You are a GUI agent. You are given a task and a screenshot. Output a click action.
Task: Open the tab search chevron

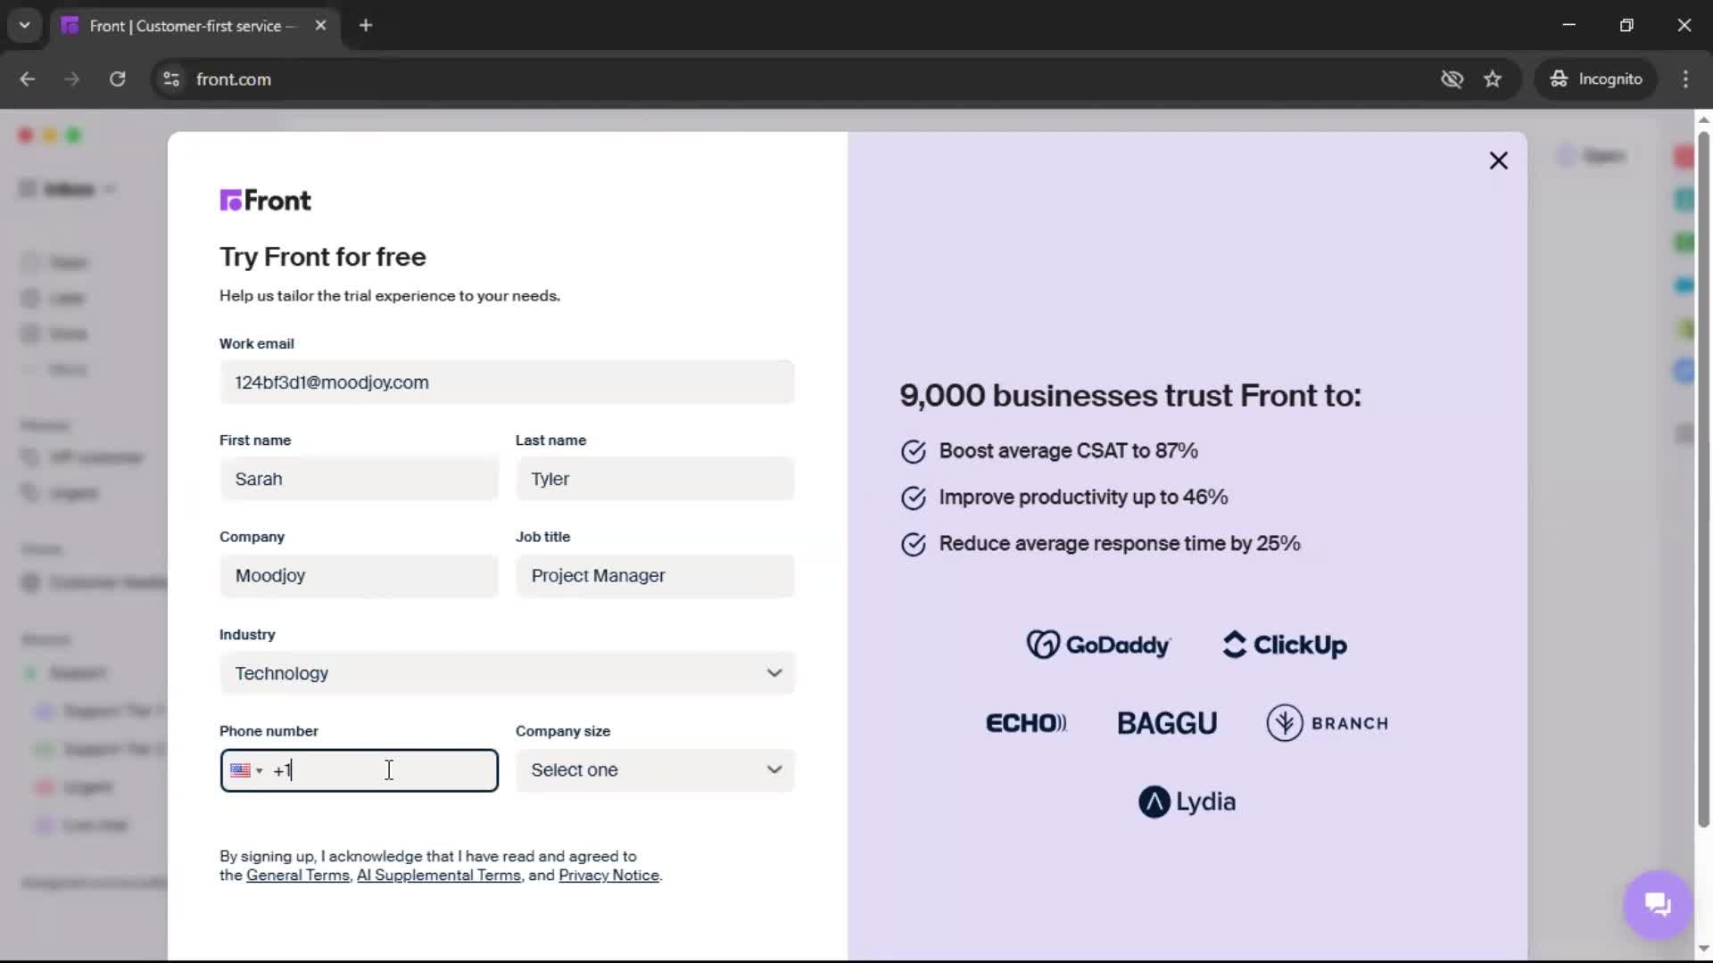tap(24, 26)
